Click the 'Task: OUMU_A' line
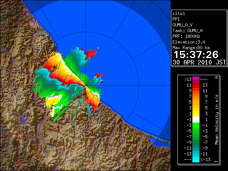The width and height of the screenshot is (228, 171). [187, 31]
